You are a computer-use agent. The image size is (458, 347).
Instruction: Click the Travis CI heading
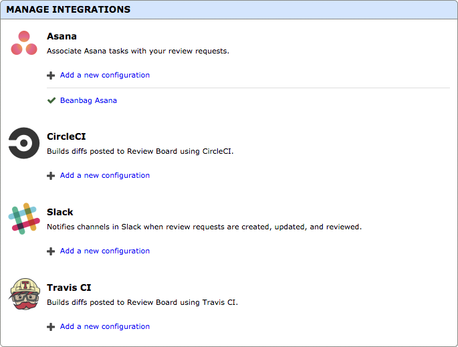(69, 287)
